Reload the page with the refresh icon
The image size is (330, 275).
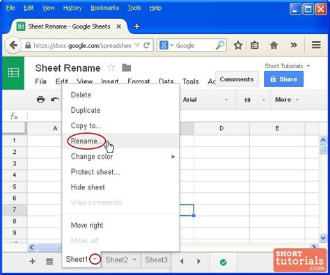146,45
